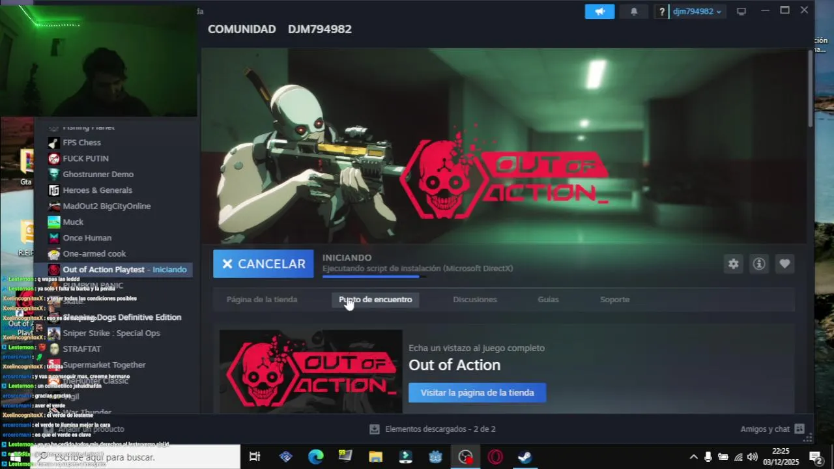Click Añadir un producto
834x469 pixels.
coord(85,429)
